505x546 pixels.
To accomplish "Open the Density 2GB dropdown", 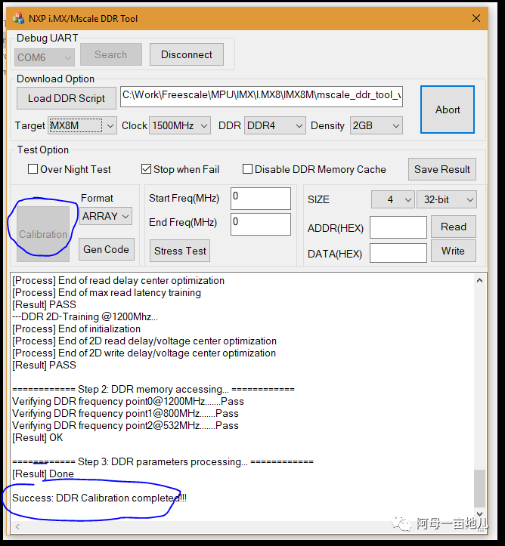I will pos(376,125).
